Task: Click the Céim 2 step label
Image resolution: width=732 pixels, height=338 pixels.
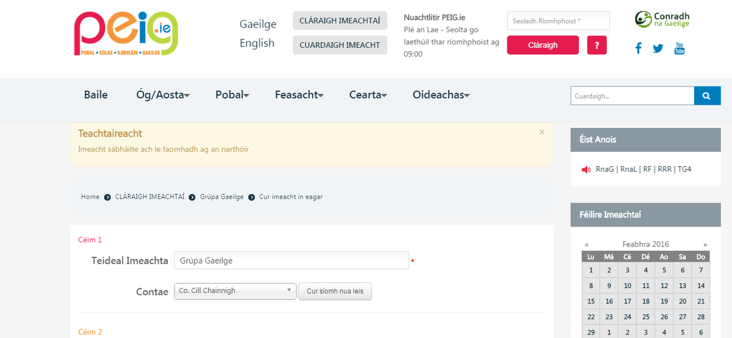Action: 90,332
